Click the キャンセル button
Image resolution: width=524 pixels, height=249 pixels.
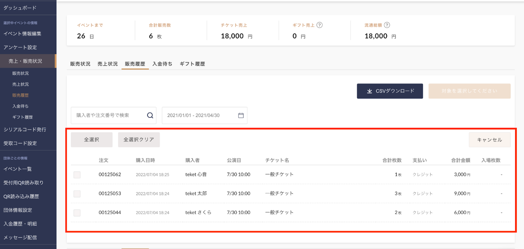489,140
